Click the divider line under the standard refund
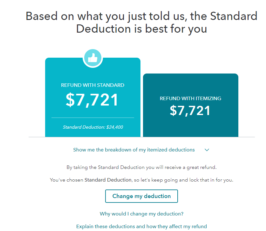 [x=92, y=117]
